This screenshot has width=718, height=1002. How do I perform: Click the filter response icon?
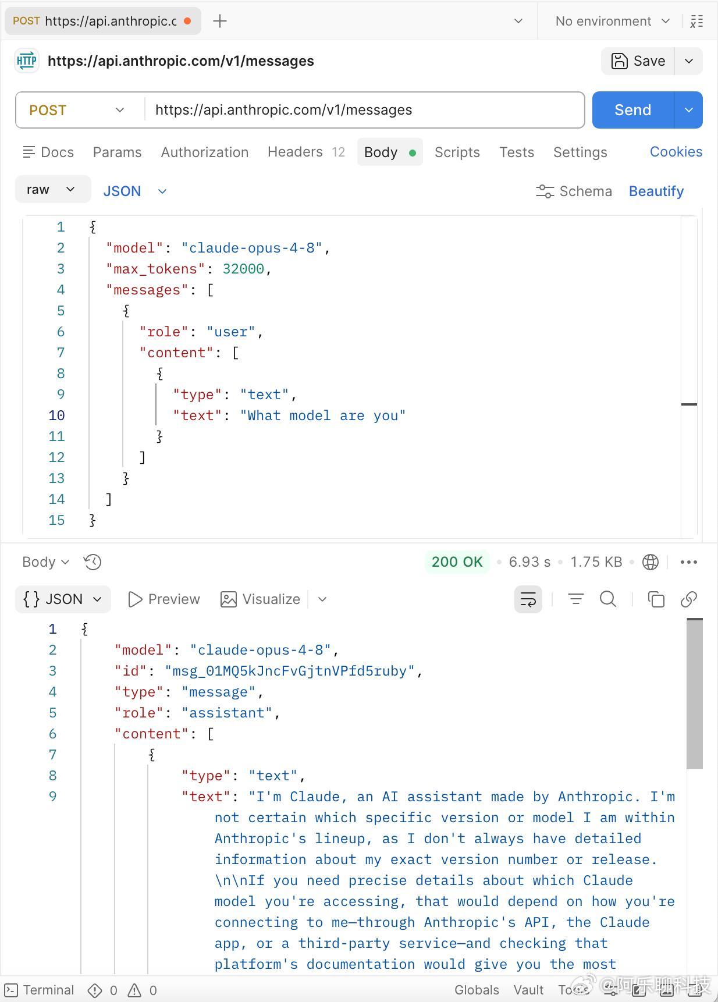(x=575, y=599)
